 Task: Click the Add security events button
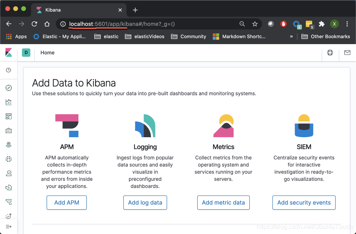304,203
